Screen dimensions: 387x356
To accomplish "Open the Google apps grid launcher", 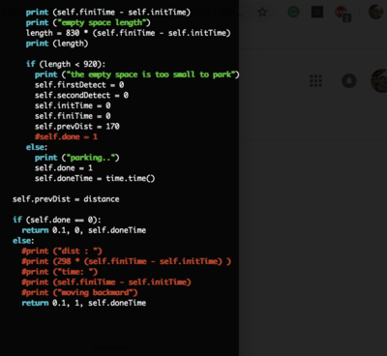I will click(x=315, y=81).
